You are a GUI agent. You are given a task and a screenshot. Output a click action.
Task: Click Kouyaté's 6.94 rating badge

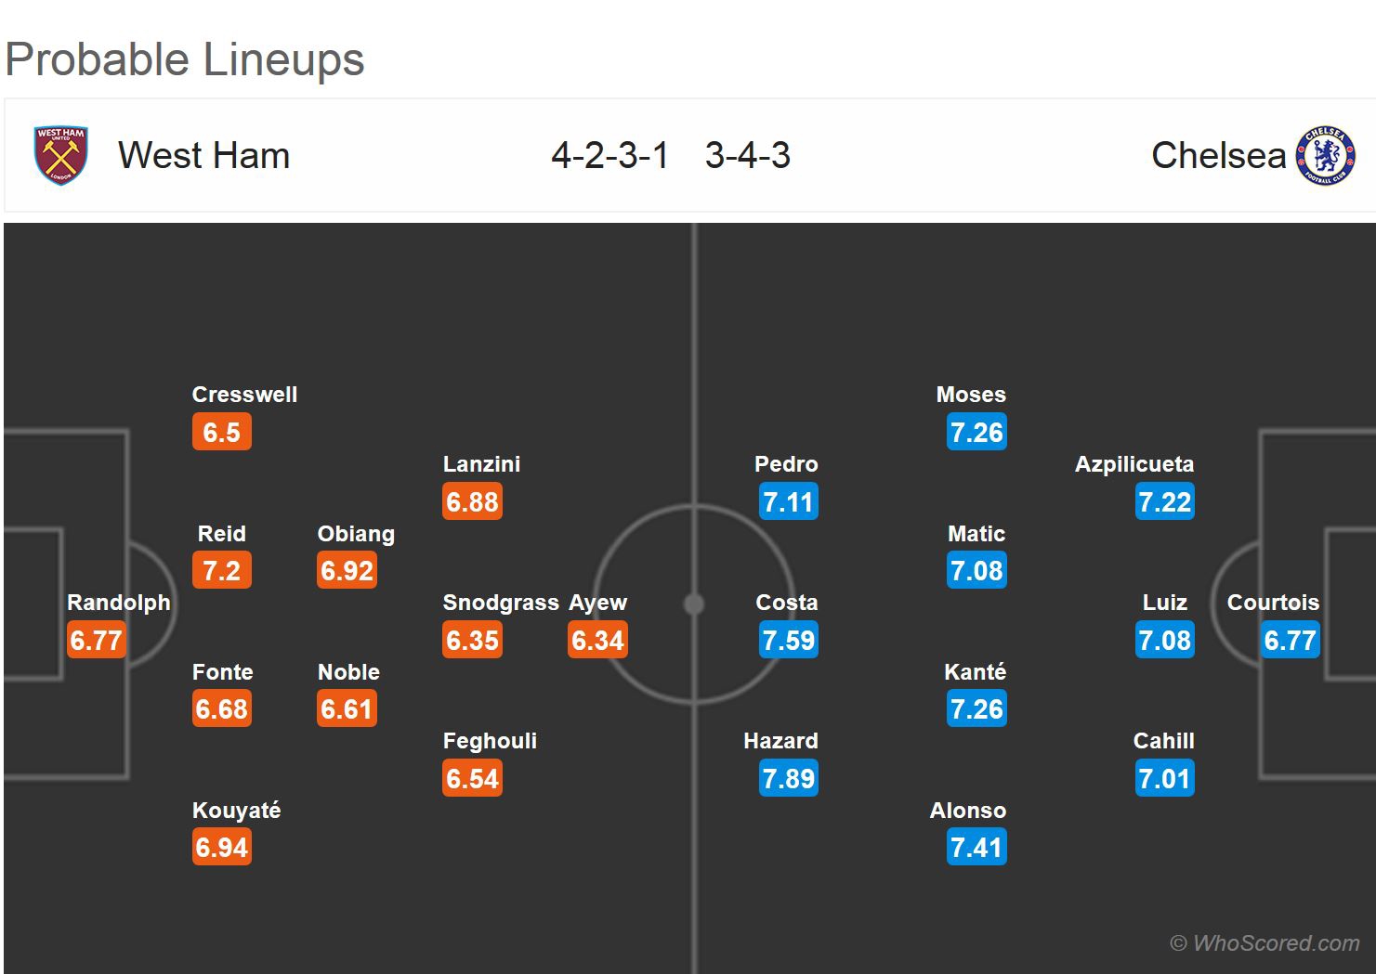click(x=221, y=847)
